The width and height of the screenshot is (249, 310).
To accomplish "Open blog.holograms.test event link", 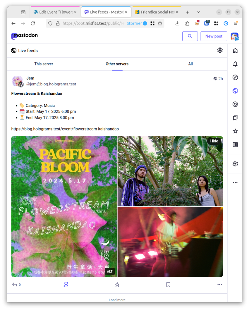I will click(x=65, y=129).
